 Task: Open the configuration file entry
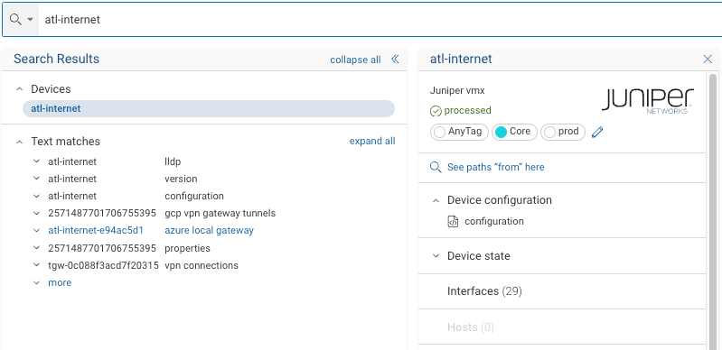pos(494,221)
